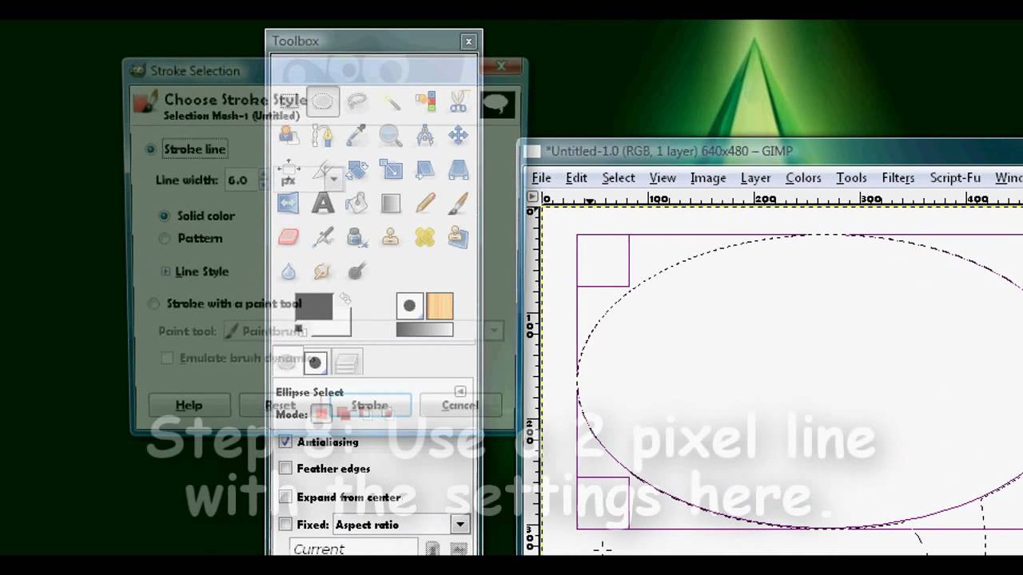Image resolution: width=1023 pixels, height=575 pixels.
Task: Select the Pencil tool
Action: (425, 203)
